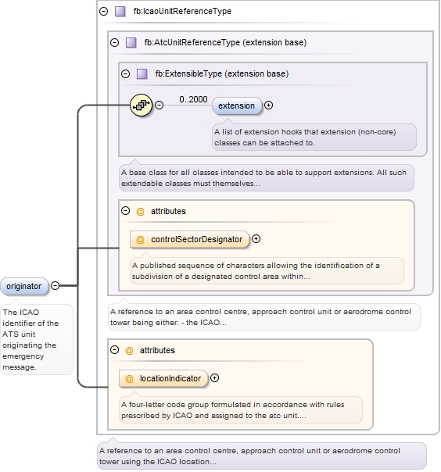Select the extension element node
The width and height of the screenshot is (441, 472).
(237, 105)
